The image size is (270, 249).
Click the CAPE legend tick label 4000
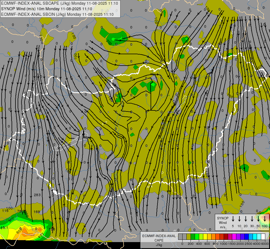[x=257, y=244]
